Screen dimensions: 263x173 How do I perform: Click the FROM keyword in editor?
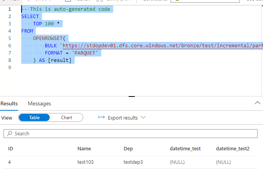(x=27, y=31)
